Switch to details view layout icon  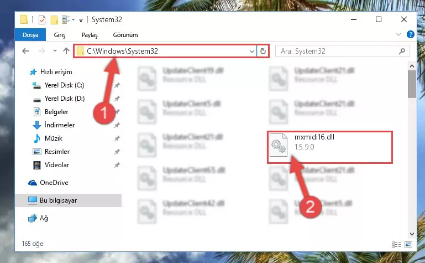396,244
